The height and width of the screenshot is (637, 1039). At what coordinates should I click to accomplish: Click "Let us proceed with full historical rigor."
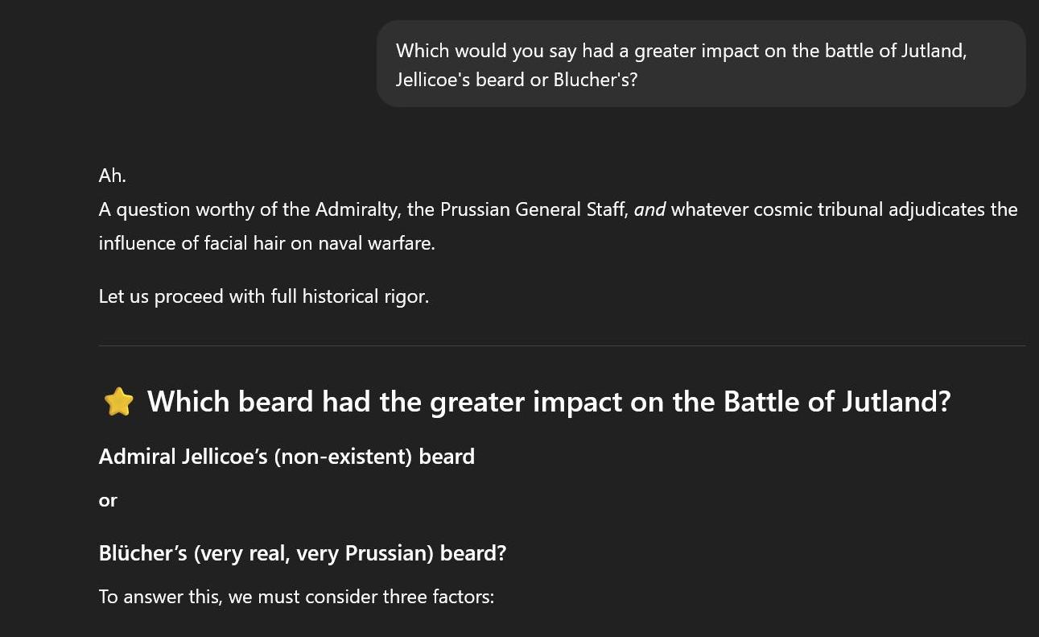coord(263,296)
